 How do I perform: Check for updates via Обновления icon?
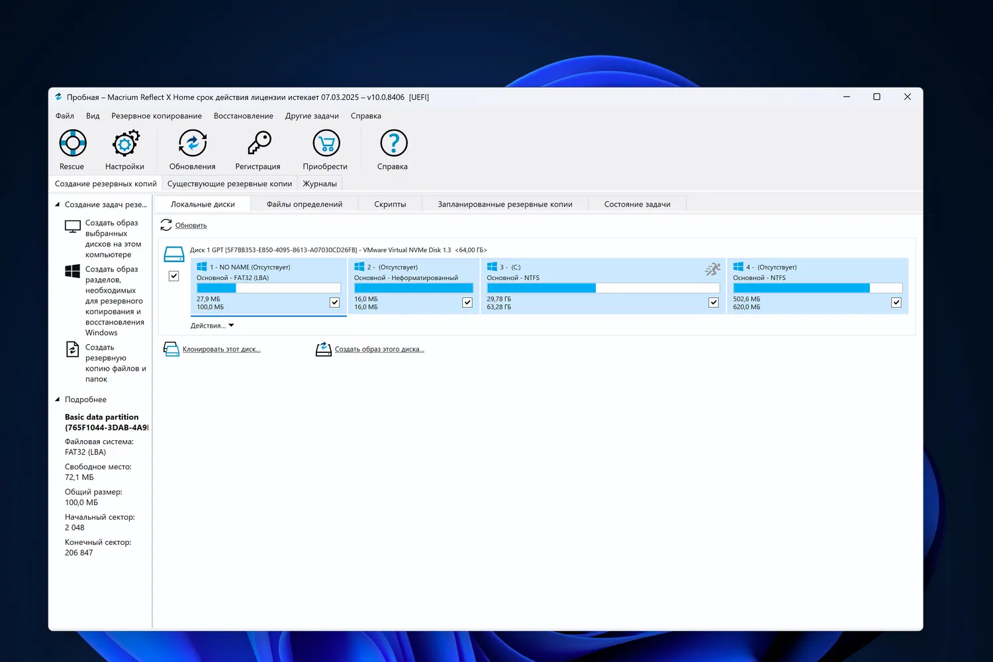(x=192, y=144)
